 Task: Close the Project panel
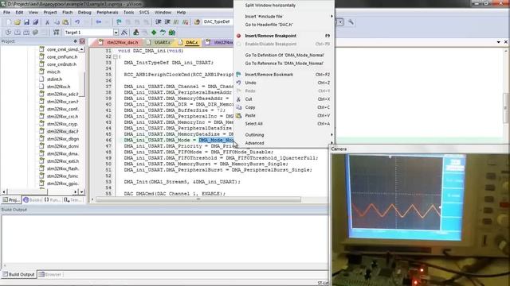[x=82, y=41]
